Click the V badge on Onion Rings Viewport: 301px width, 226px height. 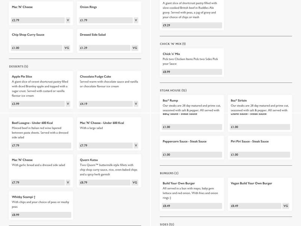[x=136, y=20]
